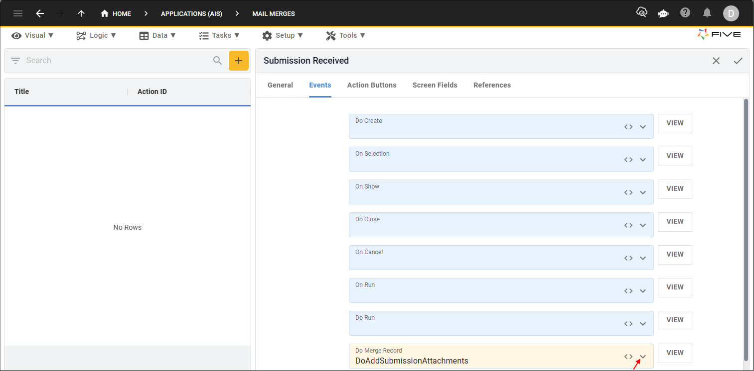Open the notifications bell
This screenshot has width=754, height=371.
point(707,13)
